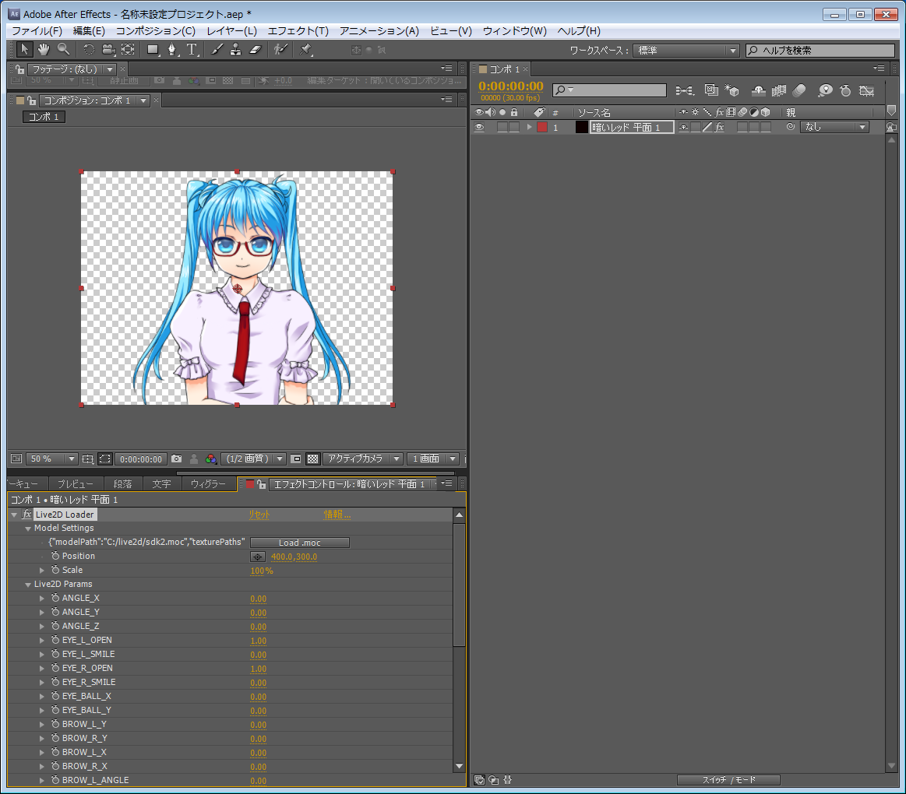Image resolution: width=906 pixels, height=794 pixels.
Task: Toggle stopwatch for ANGLE_X parameter
Action: [55, 598]
